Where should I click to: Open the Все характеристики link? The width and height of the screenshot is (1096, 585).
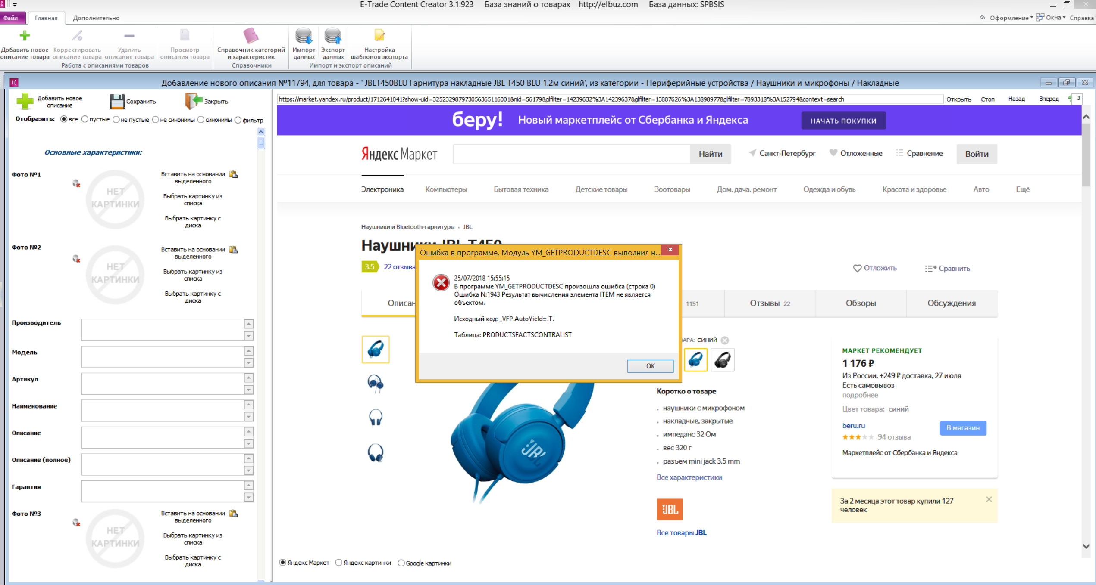(689, 477)
